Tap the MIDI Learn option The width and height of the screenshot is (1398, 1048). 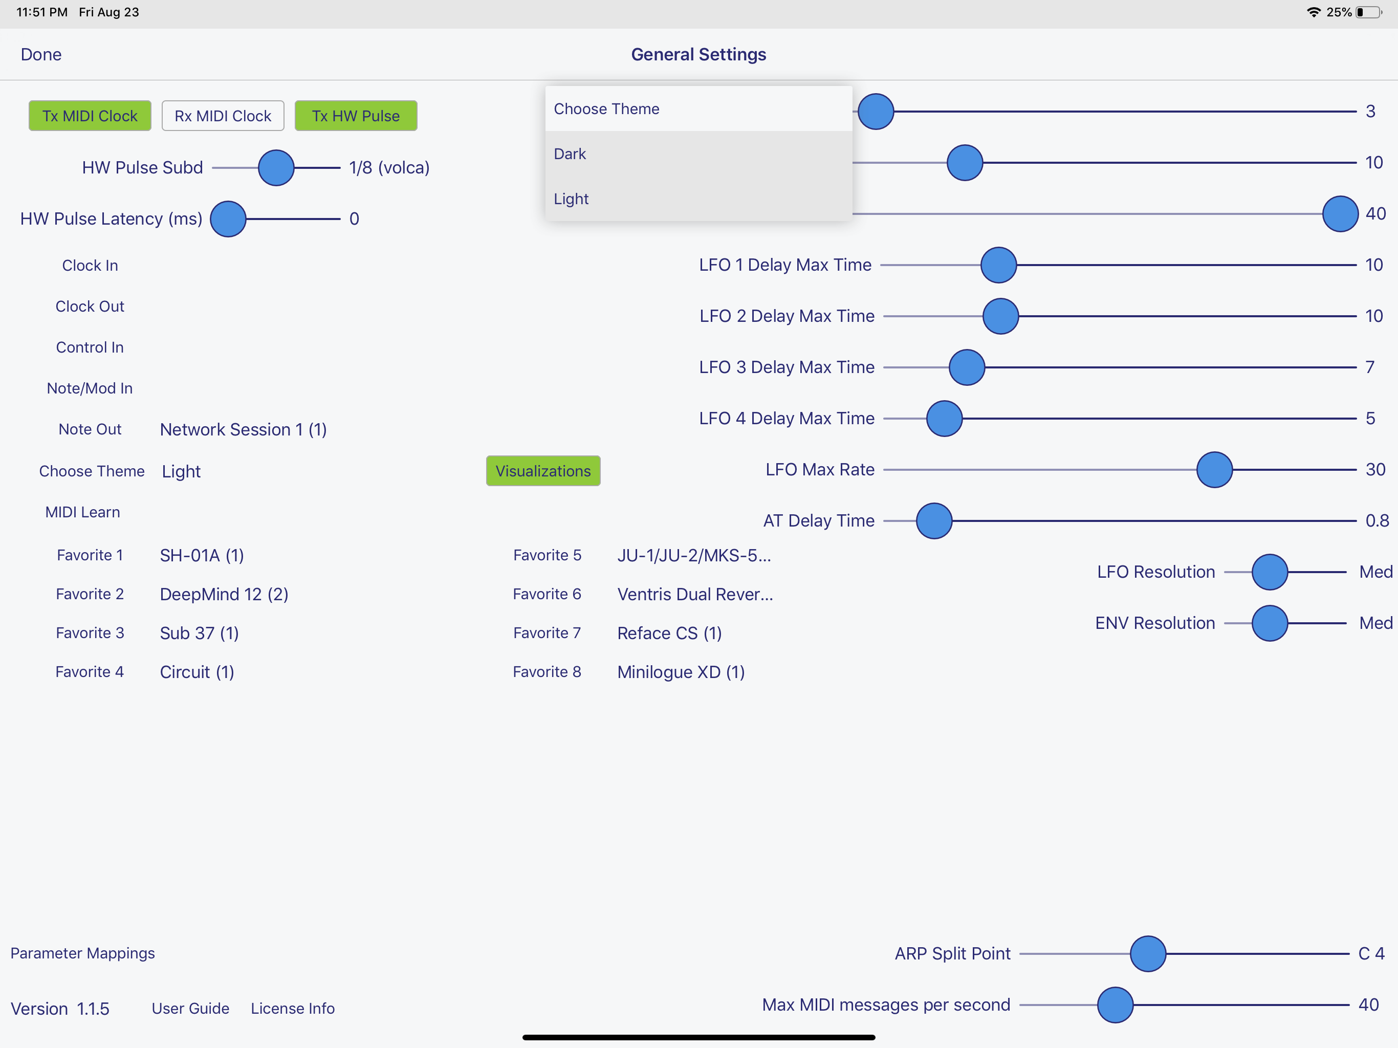tap(83, 512)
